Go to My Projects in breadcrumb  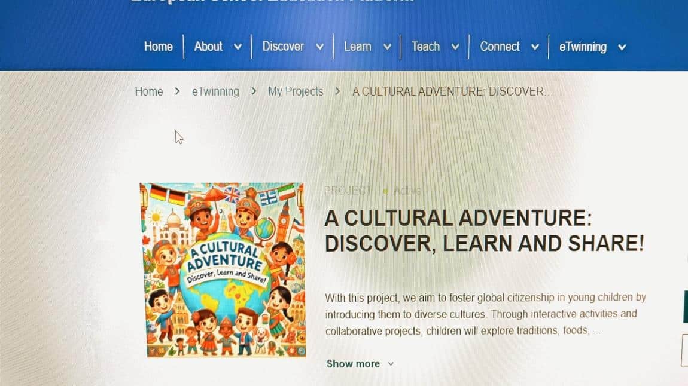coord(296,91)
